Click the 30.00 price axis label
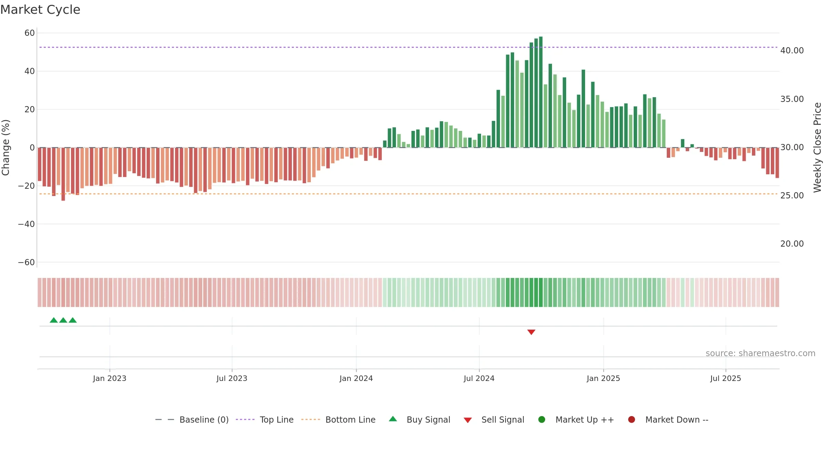This screenshot has height=465, width=827. (792, 147)
